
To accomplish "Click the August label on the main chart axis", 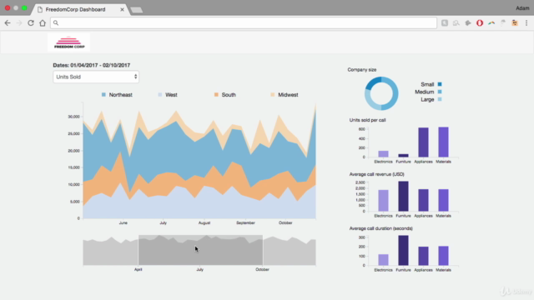I will click(204, 222).
